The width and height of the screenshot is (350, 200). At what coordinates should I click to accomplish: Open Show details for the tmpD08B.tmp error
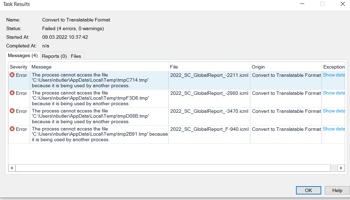333,111
